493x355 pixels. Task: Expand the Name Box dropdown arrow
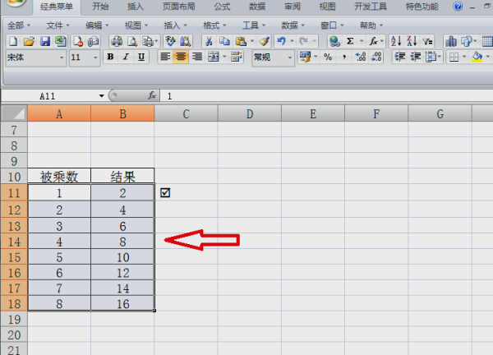coord(101,96)
